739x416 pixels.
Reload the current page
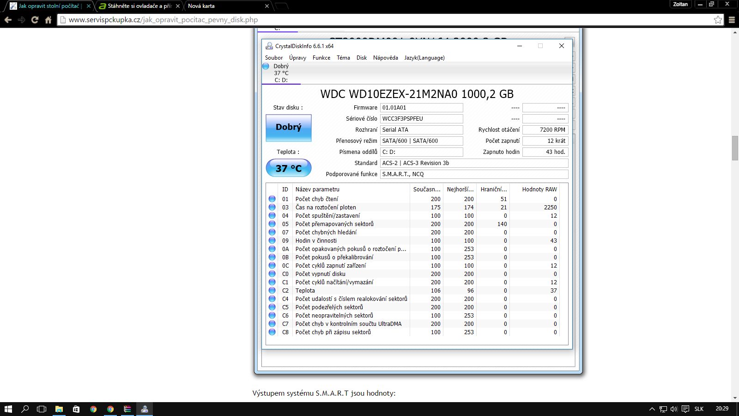35,20
